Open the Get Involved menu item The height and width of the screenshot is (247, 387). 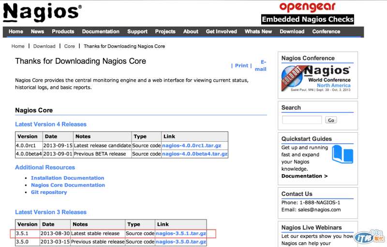pyautogui.click(x=222, y=31)
